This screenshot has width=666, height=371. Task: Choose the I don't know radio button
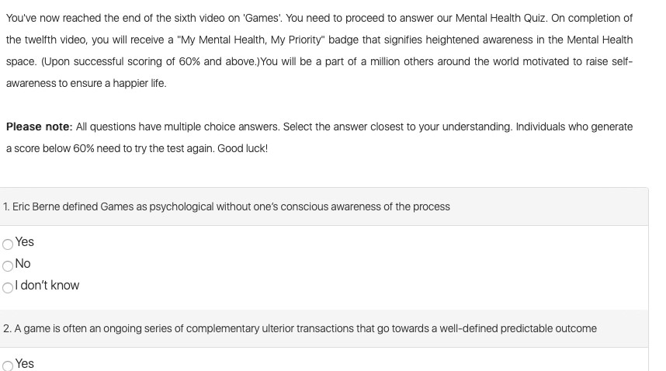[8, 287]
